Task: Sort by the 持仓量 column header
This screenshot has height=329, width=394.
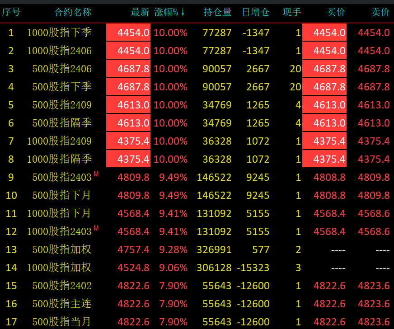Action: (x=217, y=12)
